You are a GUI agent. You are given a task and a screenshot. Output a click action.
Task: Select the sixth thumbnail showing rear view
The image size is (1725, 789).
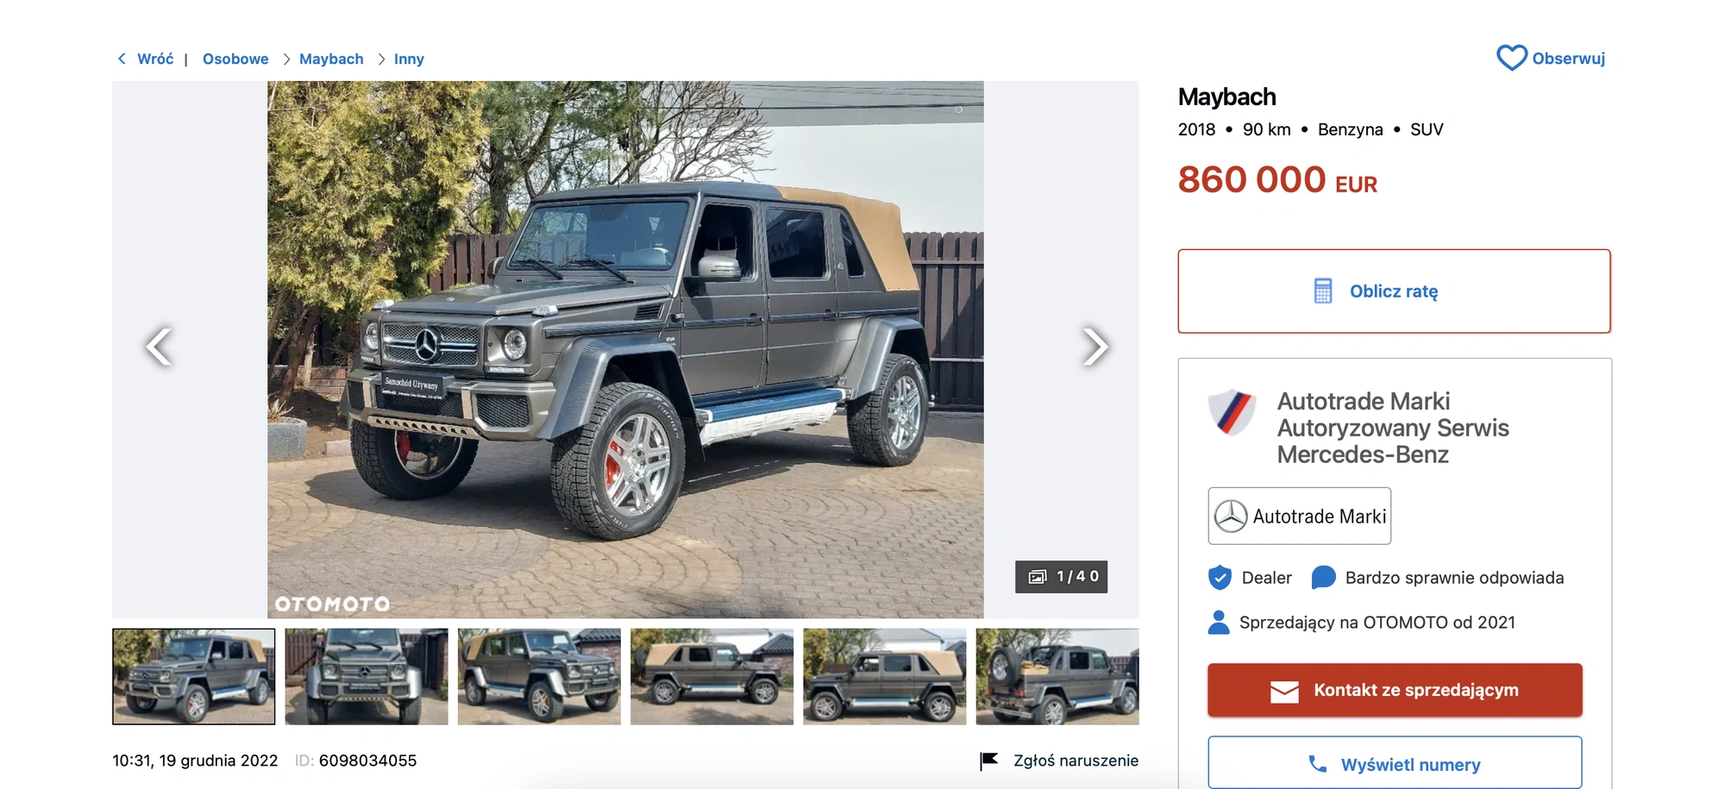1057,676
